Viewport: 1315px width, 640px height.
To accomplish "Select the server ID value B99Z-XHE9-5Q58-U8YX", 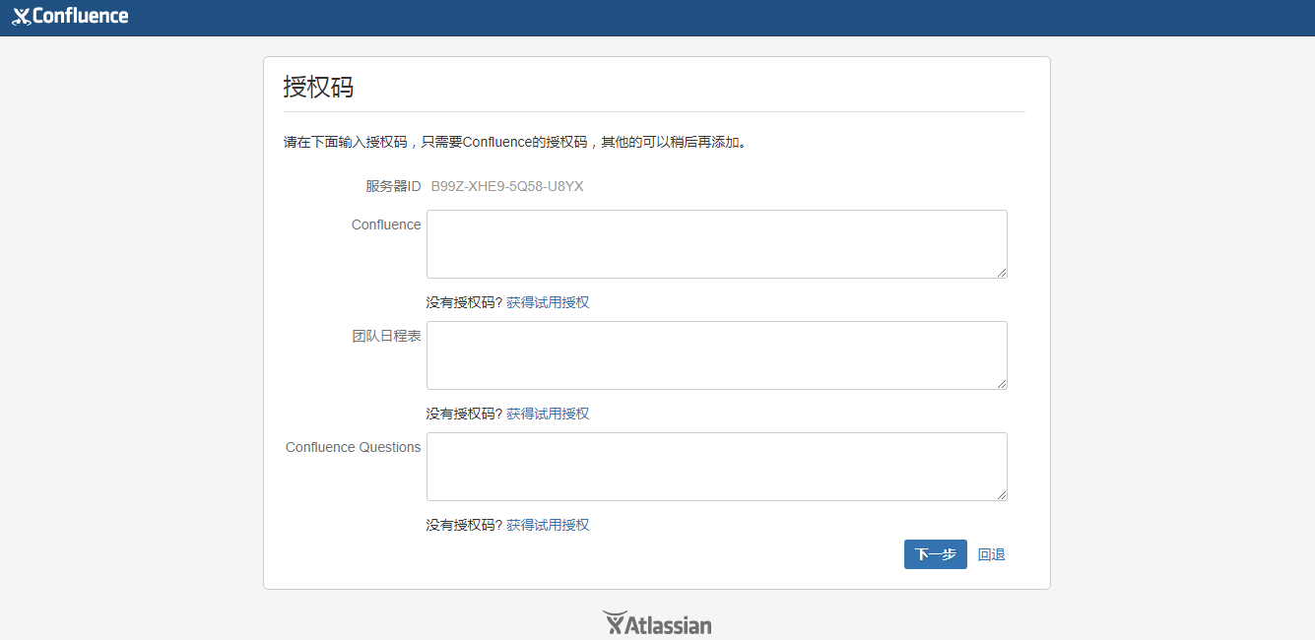I will click(506, 186).
